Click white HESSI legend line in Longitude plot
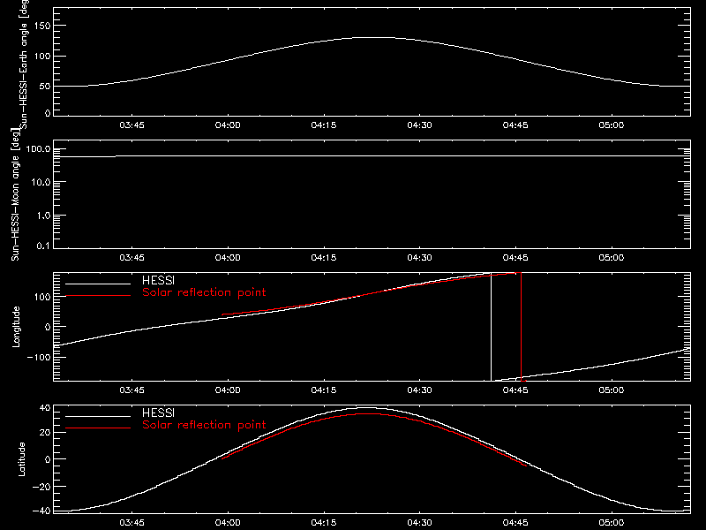Image resolution: width=706 pixels, height=530 pixels. pyautogui.click(x=98, y=284)
